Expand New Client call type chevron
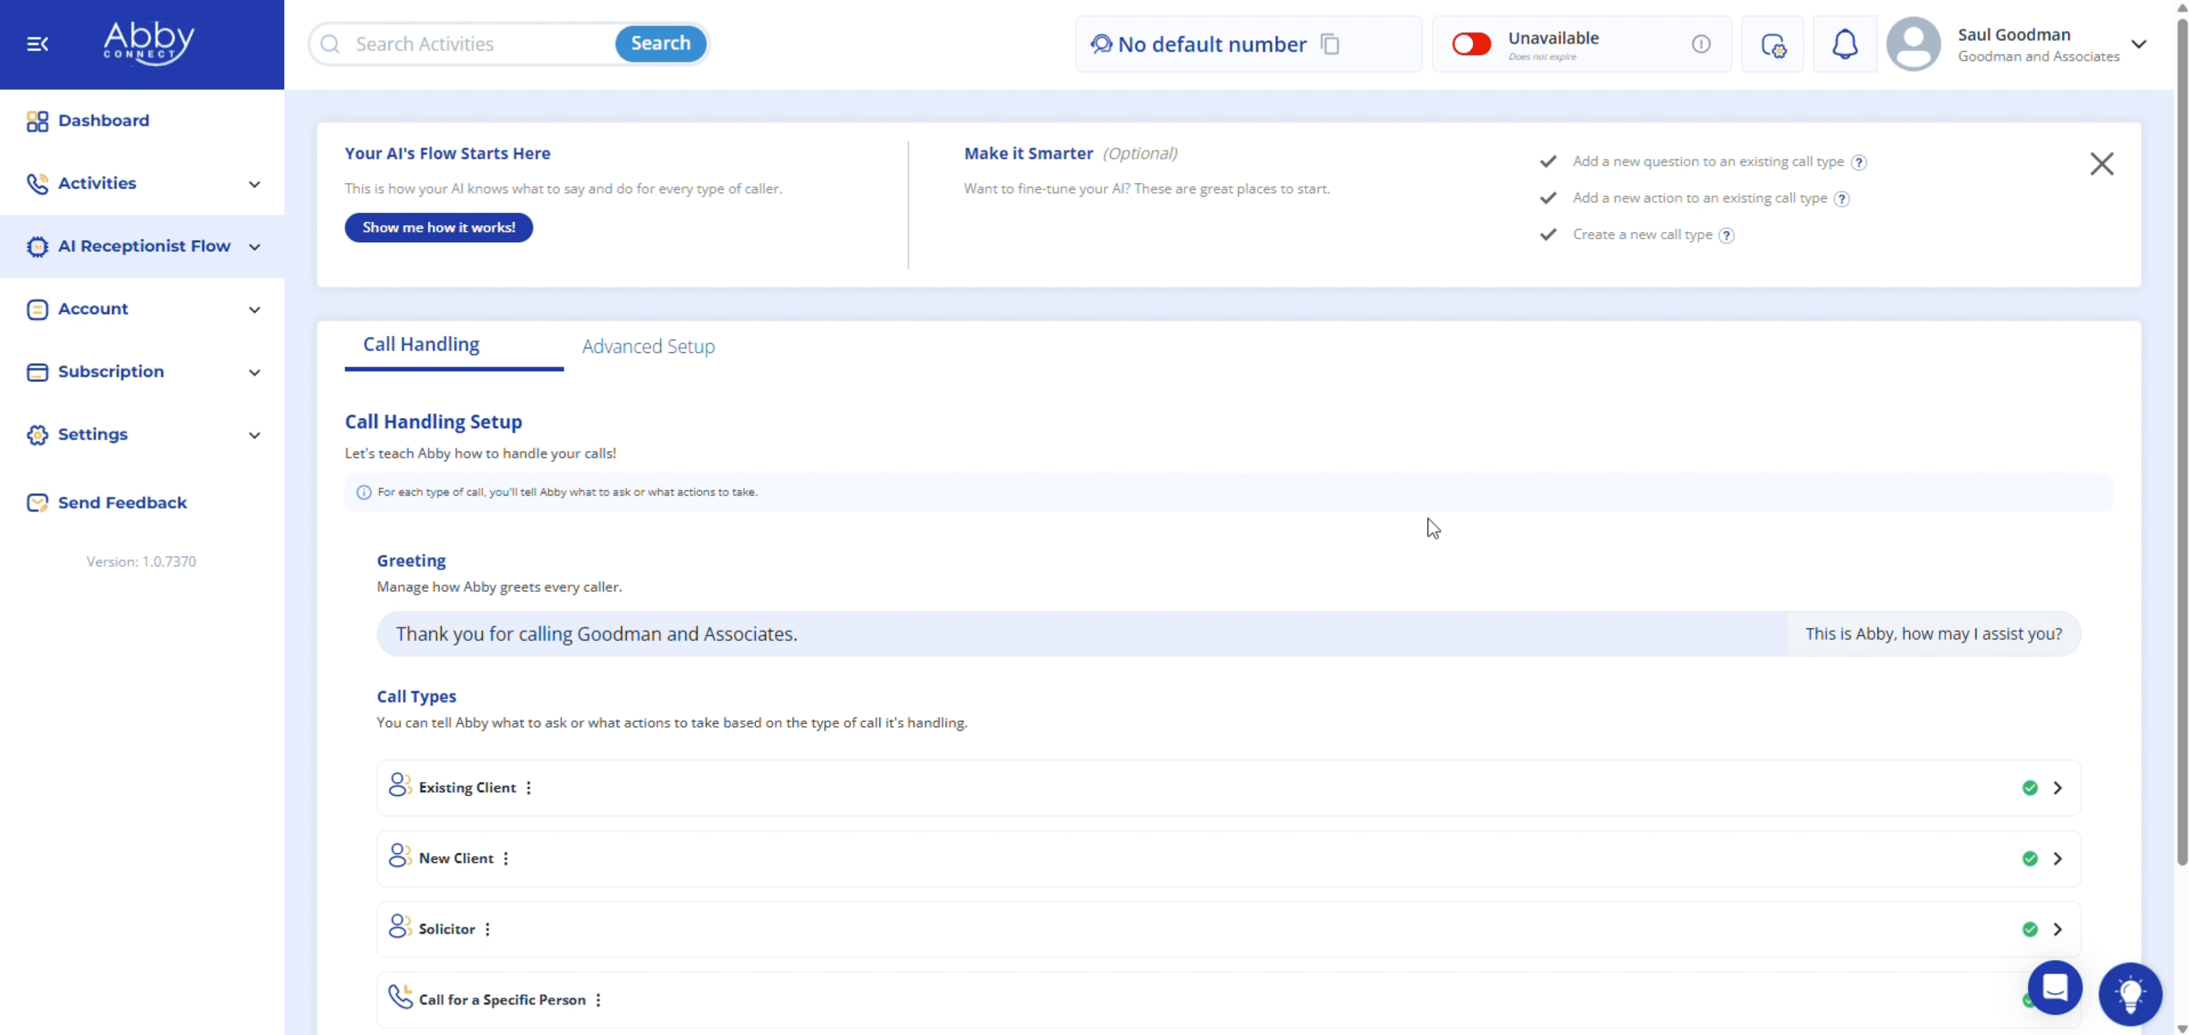Viewport: 2189px width, 1035px height. (2057, 858)
